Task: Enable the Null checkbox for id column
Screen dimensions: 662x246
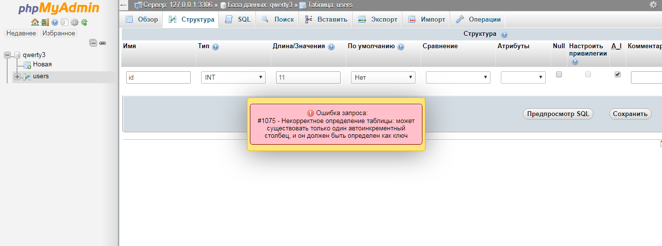Action: click(558, 74)
